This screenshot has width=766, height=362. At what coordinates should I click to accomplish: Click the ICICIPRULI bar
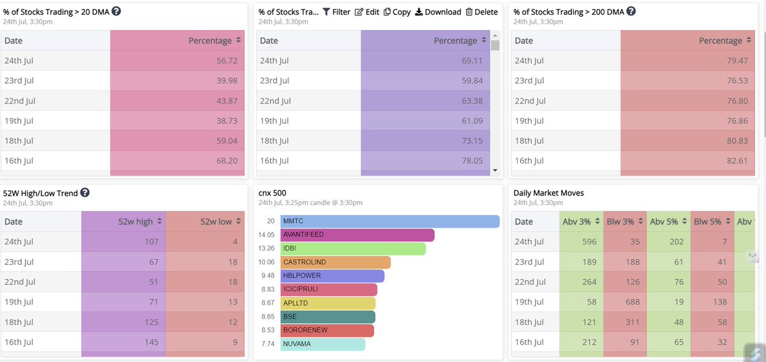point(329,289)
